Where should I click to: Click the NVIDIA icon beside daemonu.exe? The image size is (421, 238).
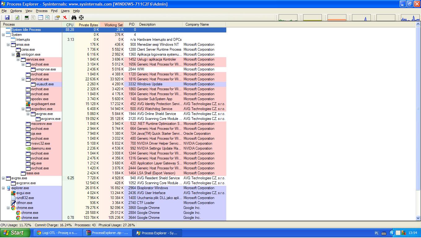pos(28,148)
